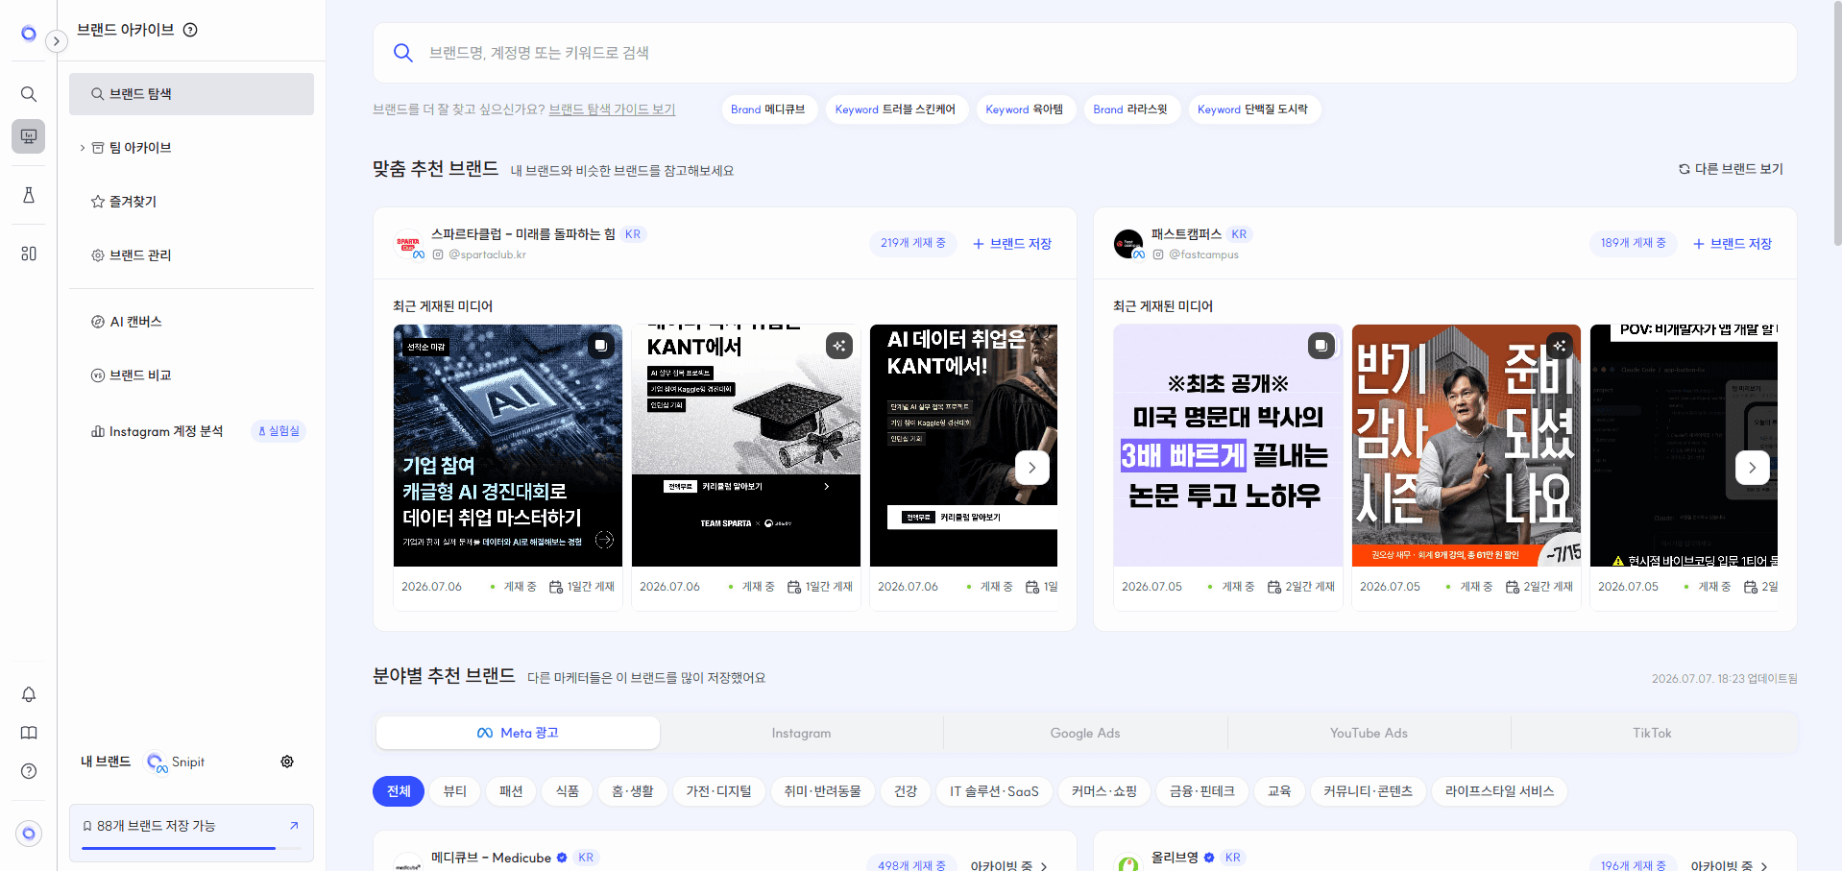This screenshot has height=871, width=1842.
Task: Open the 반기 감사 시즌 ad thumbnail
Action: click(1466, 446)
